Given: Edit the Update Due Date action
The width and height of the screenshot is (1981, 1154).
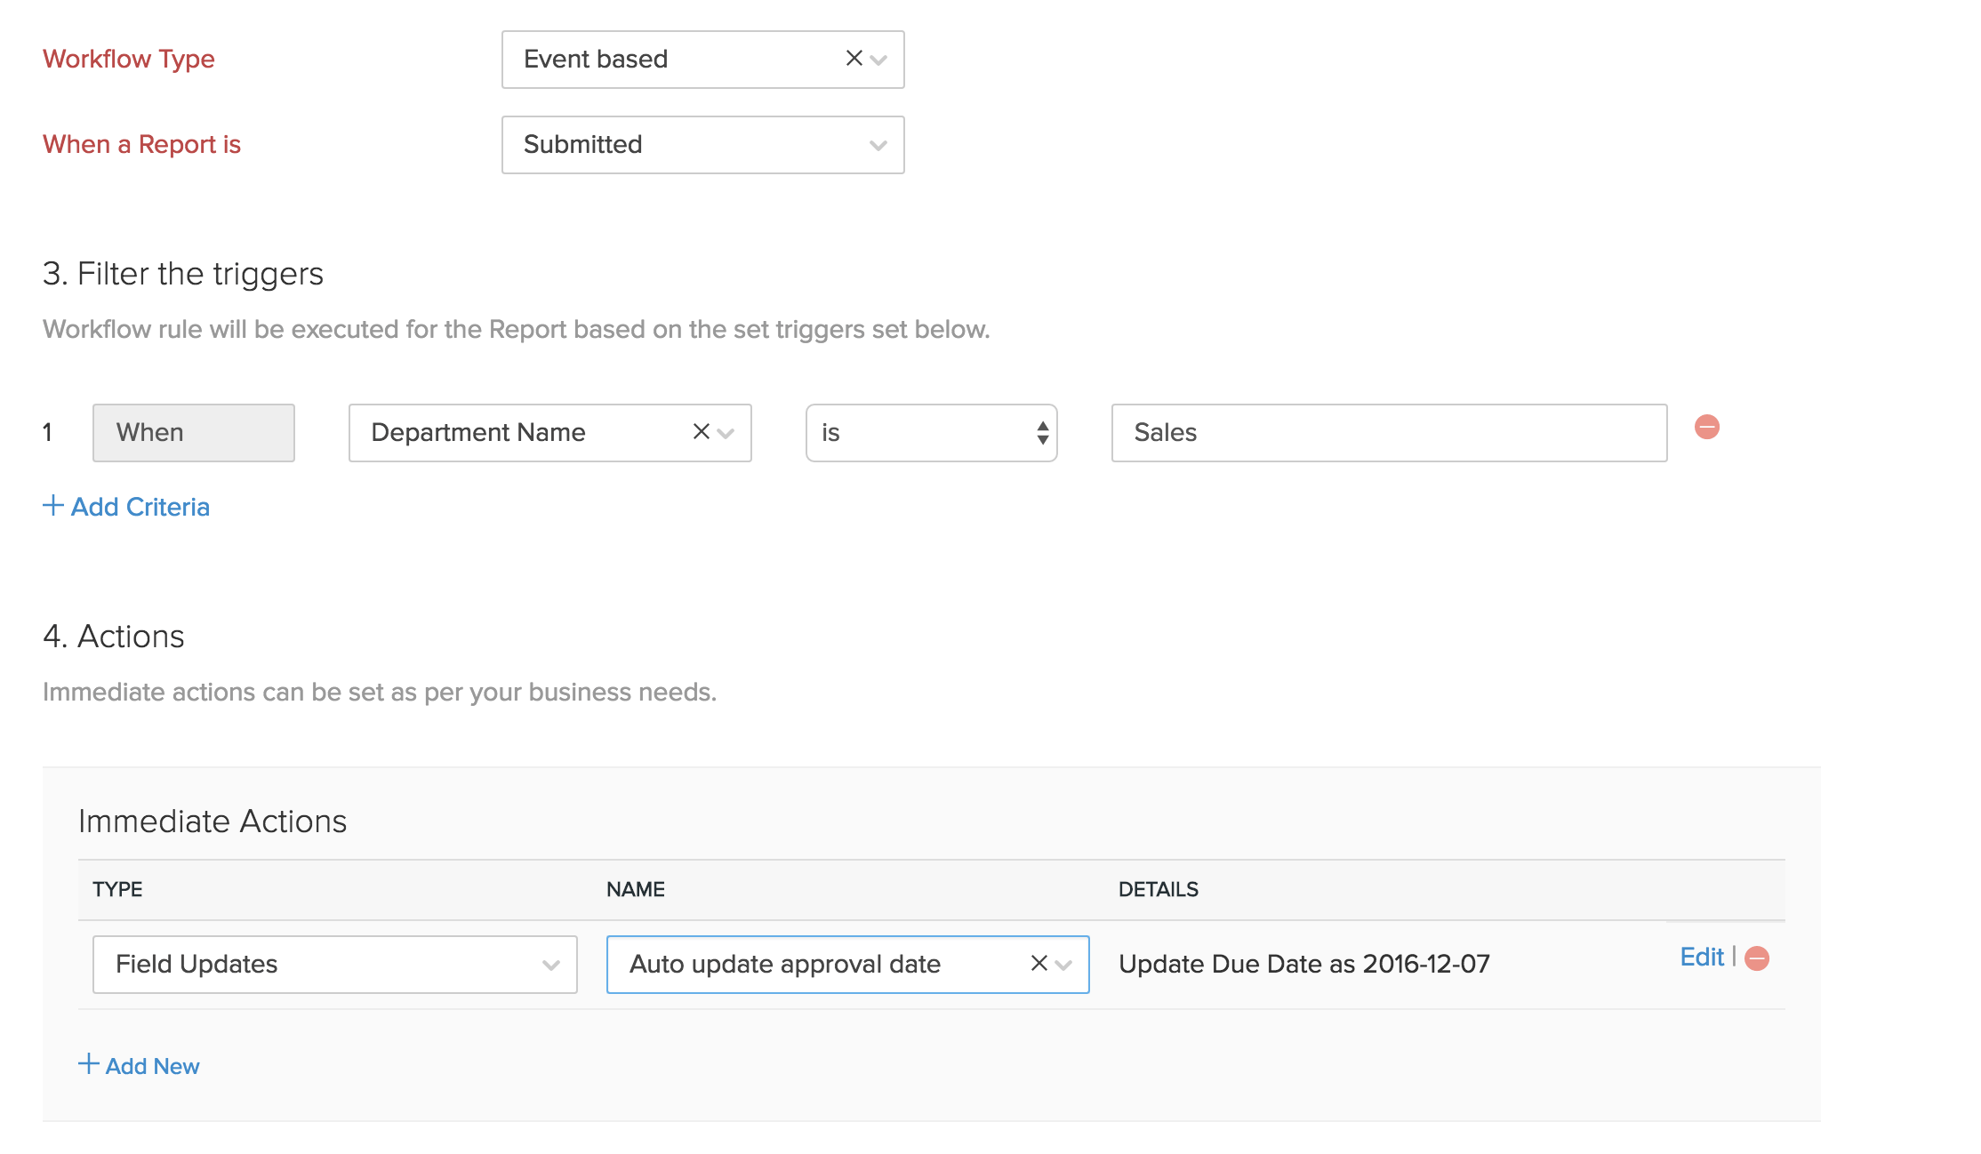Looking at the screenshot, I should 1701,958.
